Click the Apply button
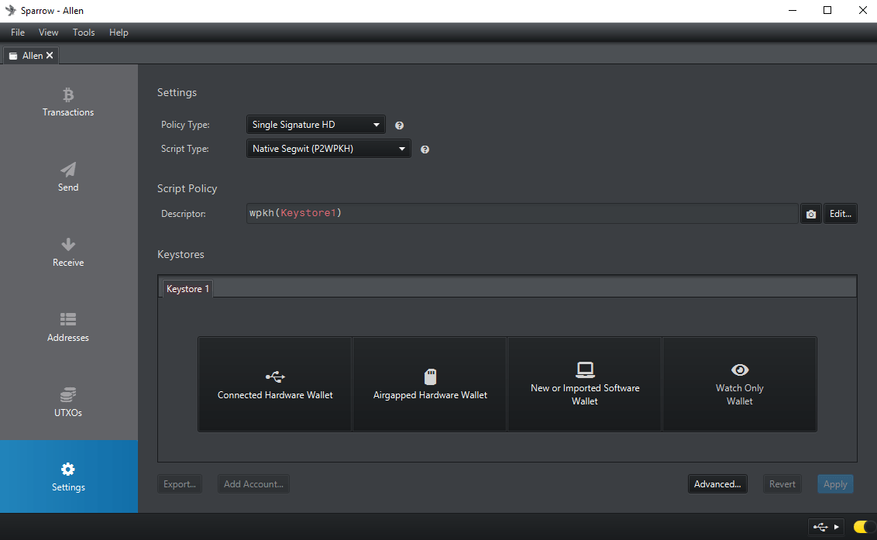The image size is (877, 540). 835,484
